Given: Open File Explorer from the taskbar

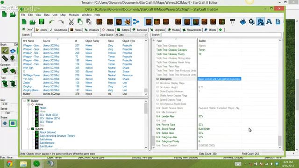Looking at the screenshot, I should click(x=23, y=164).
